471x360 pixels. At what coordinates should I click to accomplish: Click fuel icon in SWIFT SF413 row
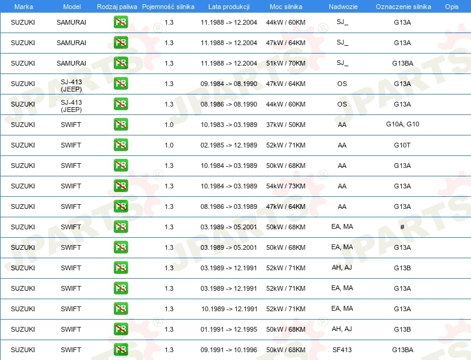120,350
